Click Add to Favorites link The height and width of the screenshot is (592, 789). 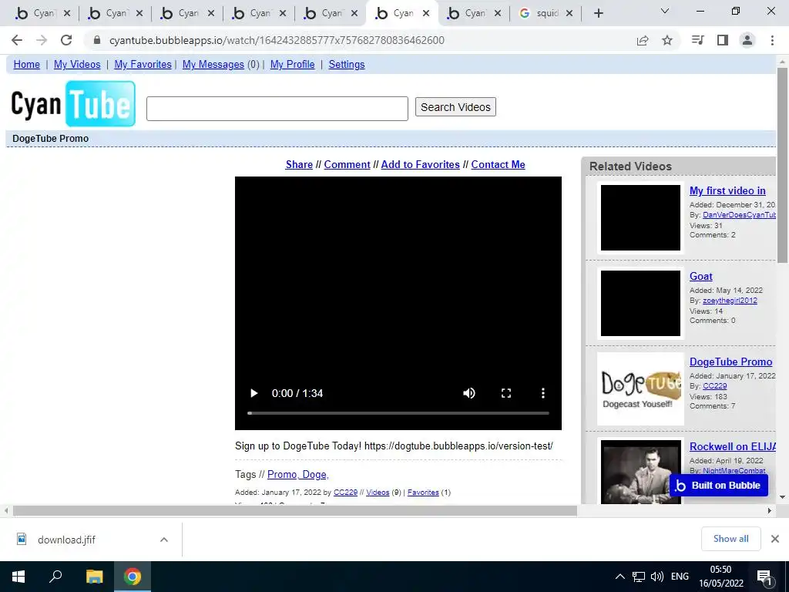420,165
